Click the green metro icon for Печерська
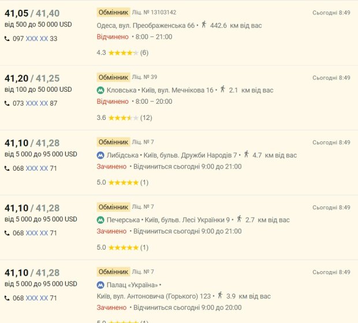Viewport: 358px width, 323px height. [x=100, y=220]
